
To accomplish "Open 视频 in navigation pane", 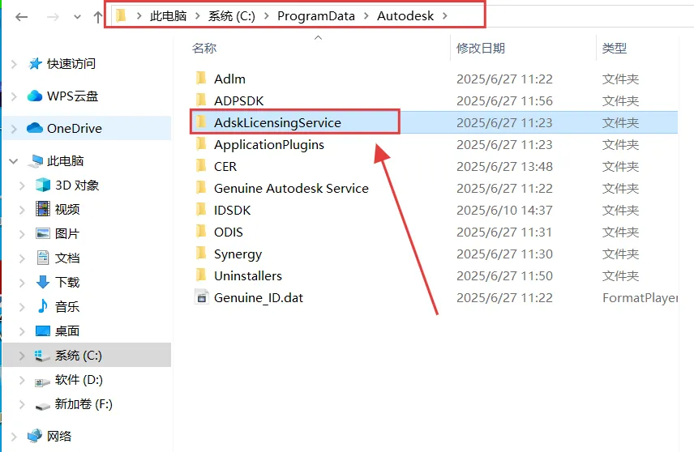I will pos(67,209).
